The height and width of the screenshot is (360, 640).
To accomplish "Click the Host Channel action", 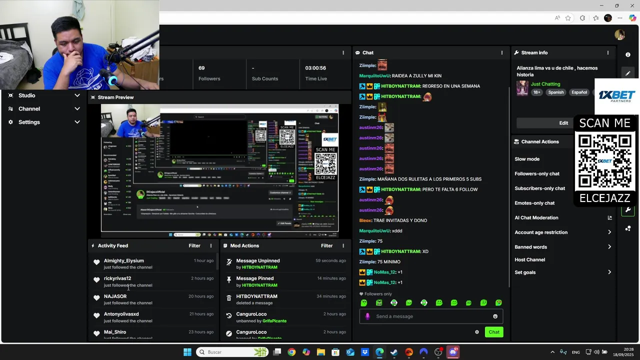I will coord(529,259).
